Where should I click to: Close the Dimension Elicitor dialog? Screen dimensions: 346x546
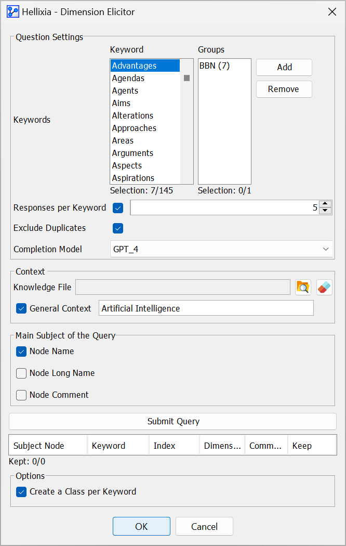click(x=332, y=12)
